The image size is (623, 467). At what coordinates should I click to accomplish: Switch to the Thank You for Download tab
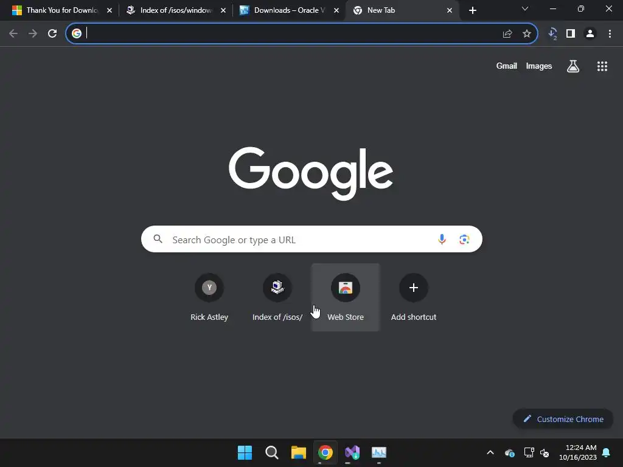(x=62, y=10)
